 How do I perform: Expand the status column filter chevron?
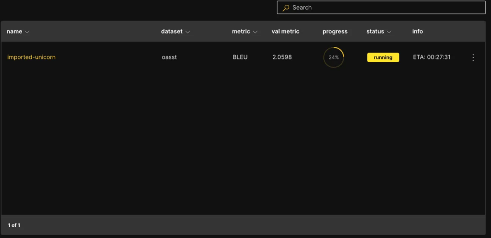point(389,32)
